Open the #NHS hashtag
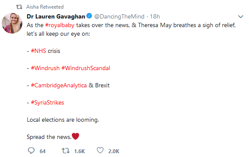This screenshot has width=249, height=157. 38,51
